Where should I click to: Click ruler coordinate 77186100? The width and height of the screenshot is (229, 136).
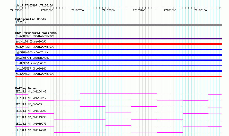pyautogui.click(x=200, y=10)
